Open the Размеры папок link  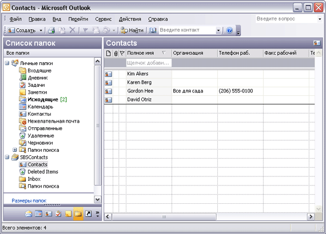pos(29,200)
